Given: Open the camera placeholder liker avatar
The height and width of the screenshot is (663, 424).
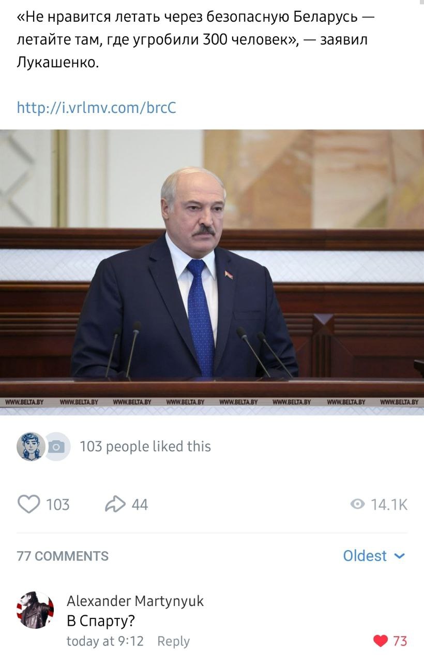Looking at the screenshot, I should tap(57, 446).
